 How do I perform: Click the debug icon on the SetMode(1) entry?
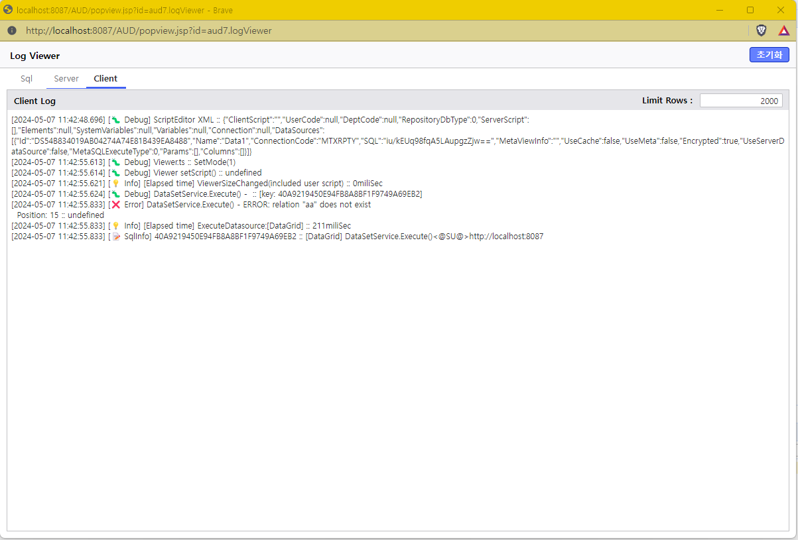click(116, 162)
